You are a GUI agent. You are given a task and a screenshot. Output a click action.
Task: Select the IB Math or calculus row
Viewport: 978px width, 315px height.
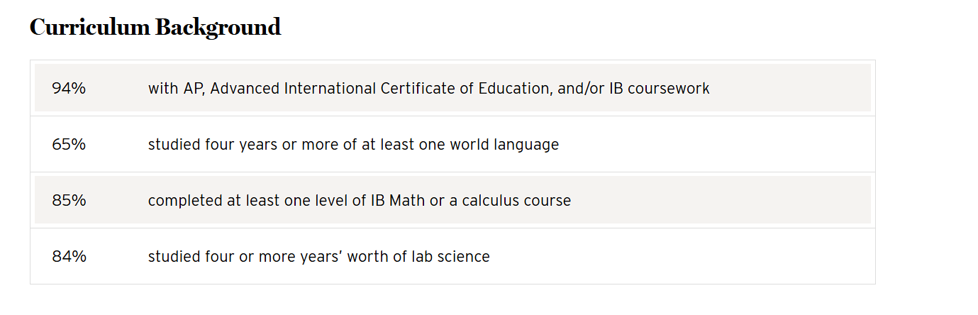pyautogui.click(x=359, y=201)
